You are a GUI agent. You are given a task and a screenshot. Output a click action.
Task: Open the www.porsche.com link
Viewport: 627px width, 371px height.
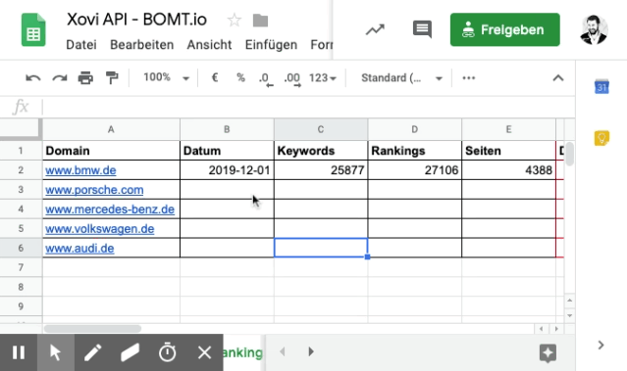94,190
